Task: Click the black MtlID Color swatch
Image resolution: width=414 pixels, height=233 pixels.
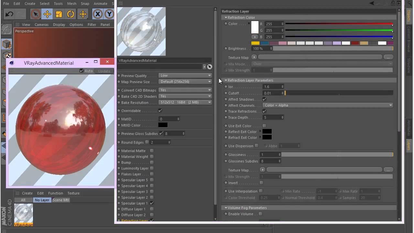Action: pyautogui.click(x=163, y=125)
